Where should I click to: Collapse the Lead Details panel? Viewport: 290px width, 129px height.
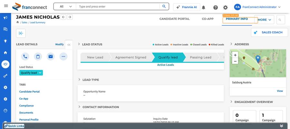coord(69,45)
